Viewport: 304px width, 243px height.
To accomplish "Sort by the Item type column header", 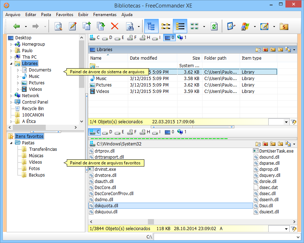I will coord(258,58).
